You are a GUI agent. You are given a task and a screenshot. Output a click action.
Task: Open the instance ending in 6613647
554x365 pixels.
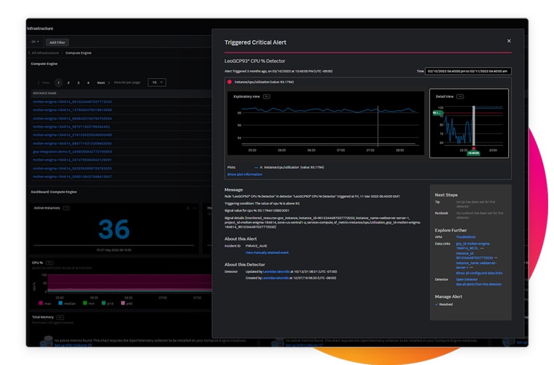[72, 177]
